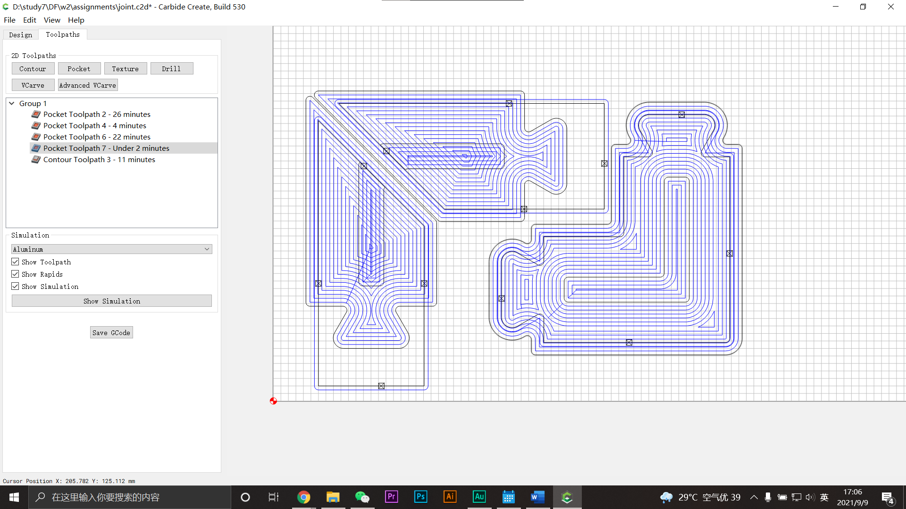The width and height of the screenshot is (906, 509).
Task: Toggle the Show Rapids checkbox
Action: click(x=15, y=274)
